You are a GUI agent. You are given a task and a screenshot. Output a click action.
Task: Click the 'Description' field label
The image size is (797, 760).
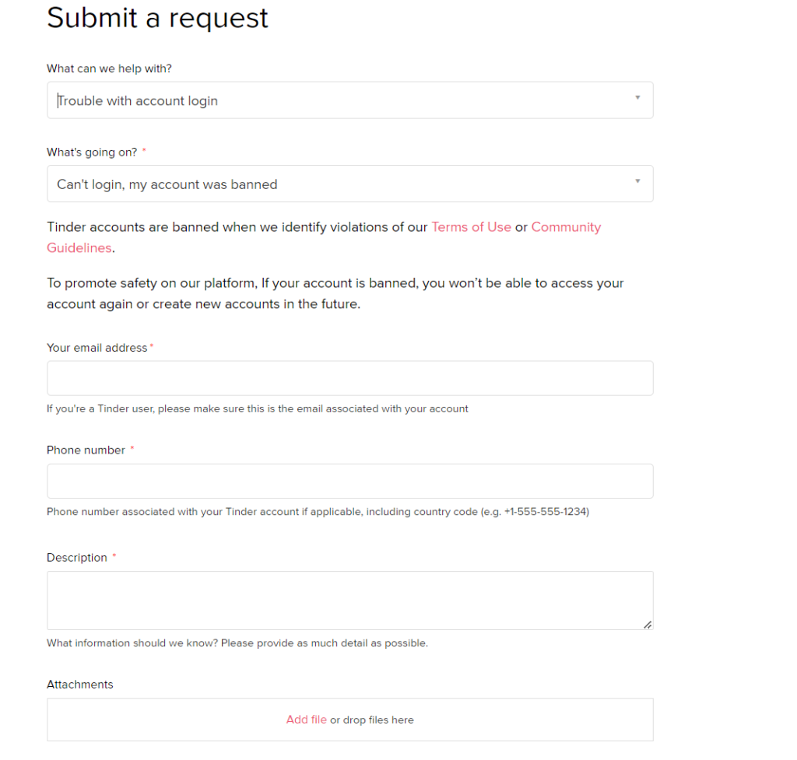coord(77,558)
